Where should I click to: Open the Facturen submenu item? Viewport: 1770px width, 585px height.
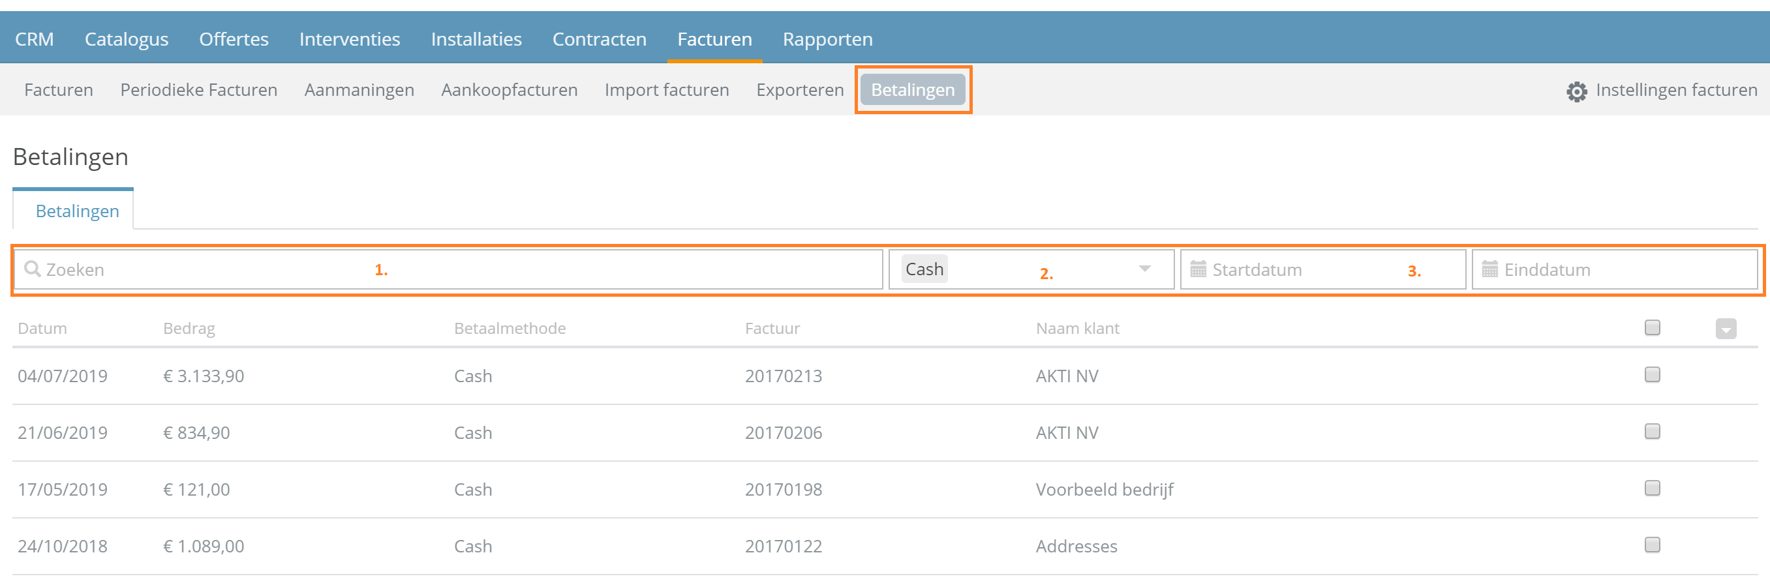click(59, 90)
